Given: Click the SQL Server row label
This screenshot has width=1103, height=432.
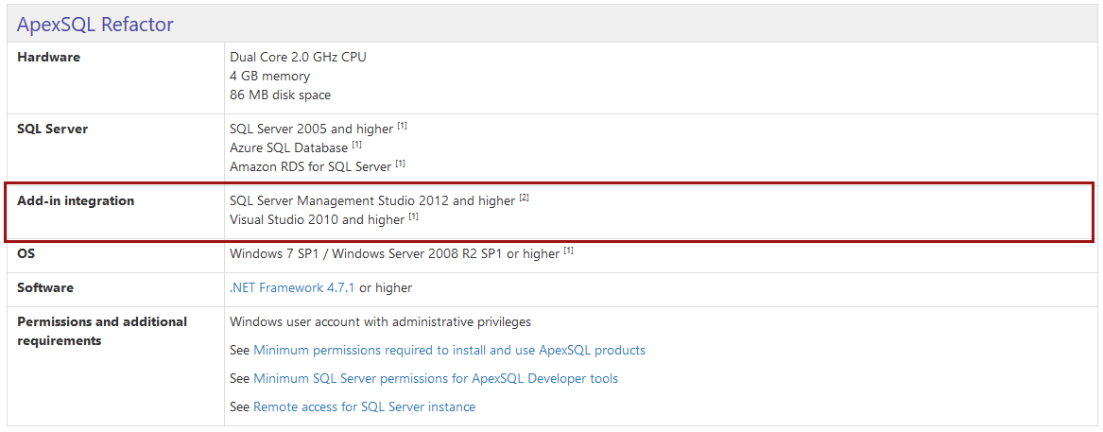Looking at the screenshot, I should point(52,129).
